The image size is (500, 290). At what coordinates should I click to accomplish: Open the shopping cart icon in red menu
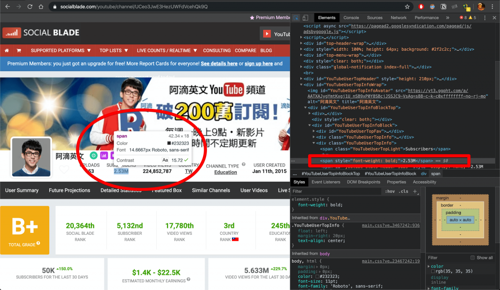point(19,50)
